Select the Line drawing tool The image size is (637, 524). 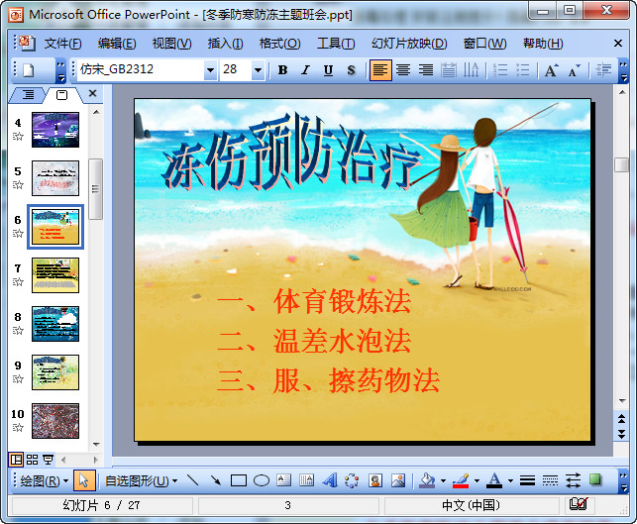192,480
